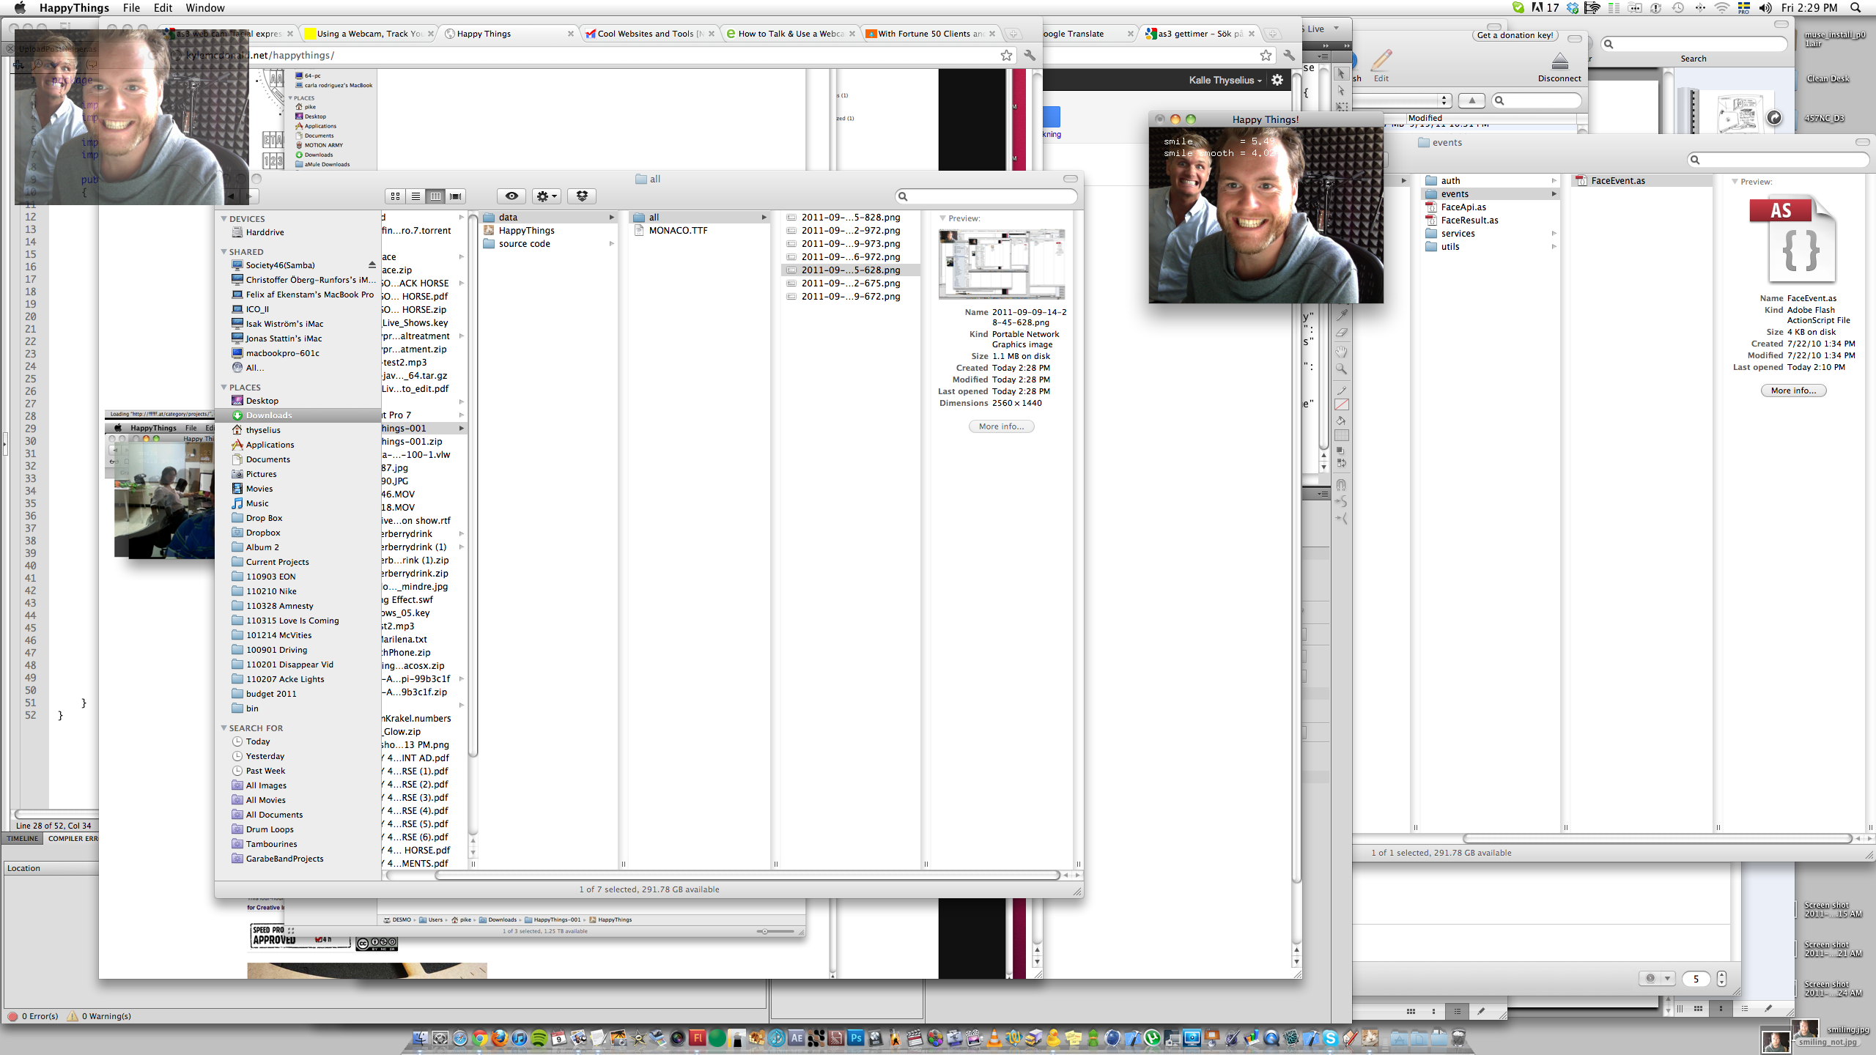The image size is (1876, 1055).
Task: Switch to 'Cool Websites and Tools' tab
Action: click(650, 34)
